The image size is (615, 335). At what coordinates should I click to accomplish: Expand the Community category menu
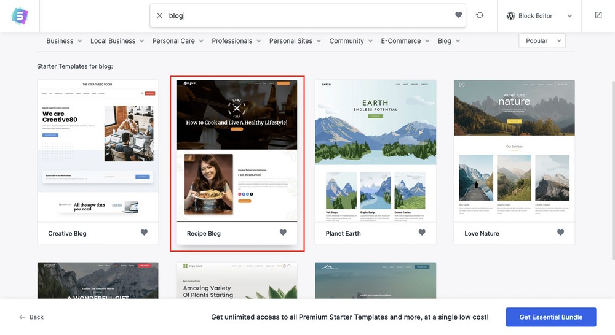pos(351,40)
